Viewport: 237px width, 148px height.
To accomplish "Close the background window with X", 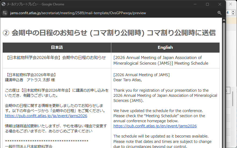I will pyautogui.click(x=231, y=4).
